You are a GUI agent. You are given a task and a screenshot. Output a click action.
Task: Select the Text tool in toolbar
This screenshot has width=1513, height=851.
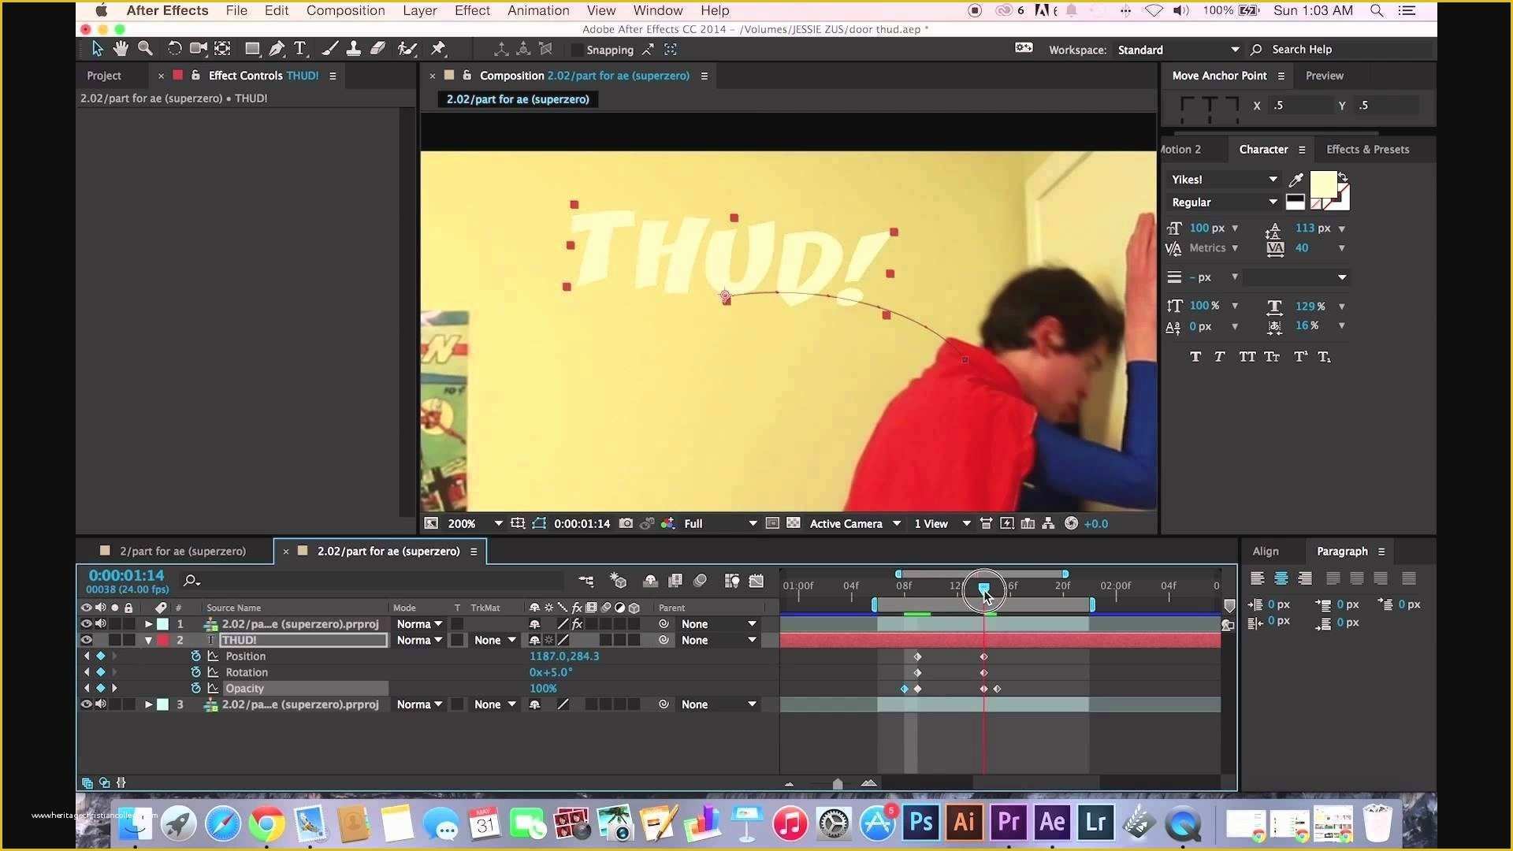coord(301,49)
